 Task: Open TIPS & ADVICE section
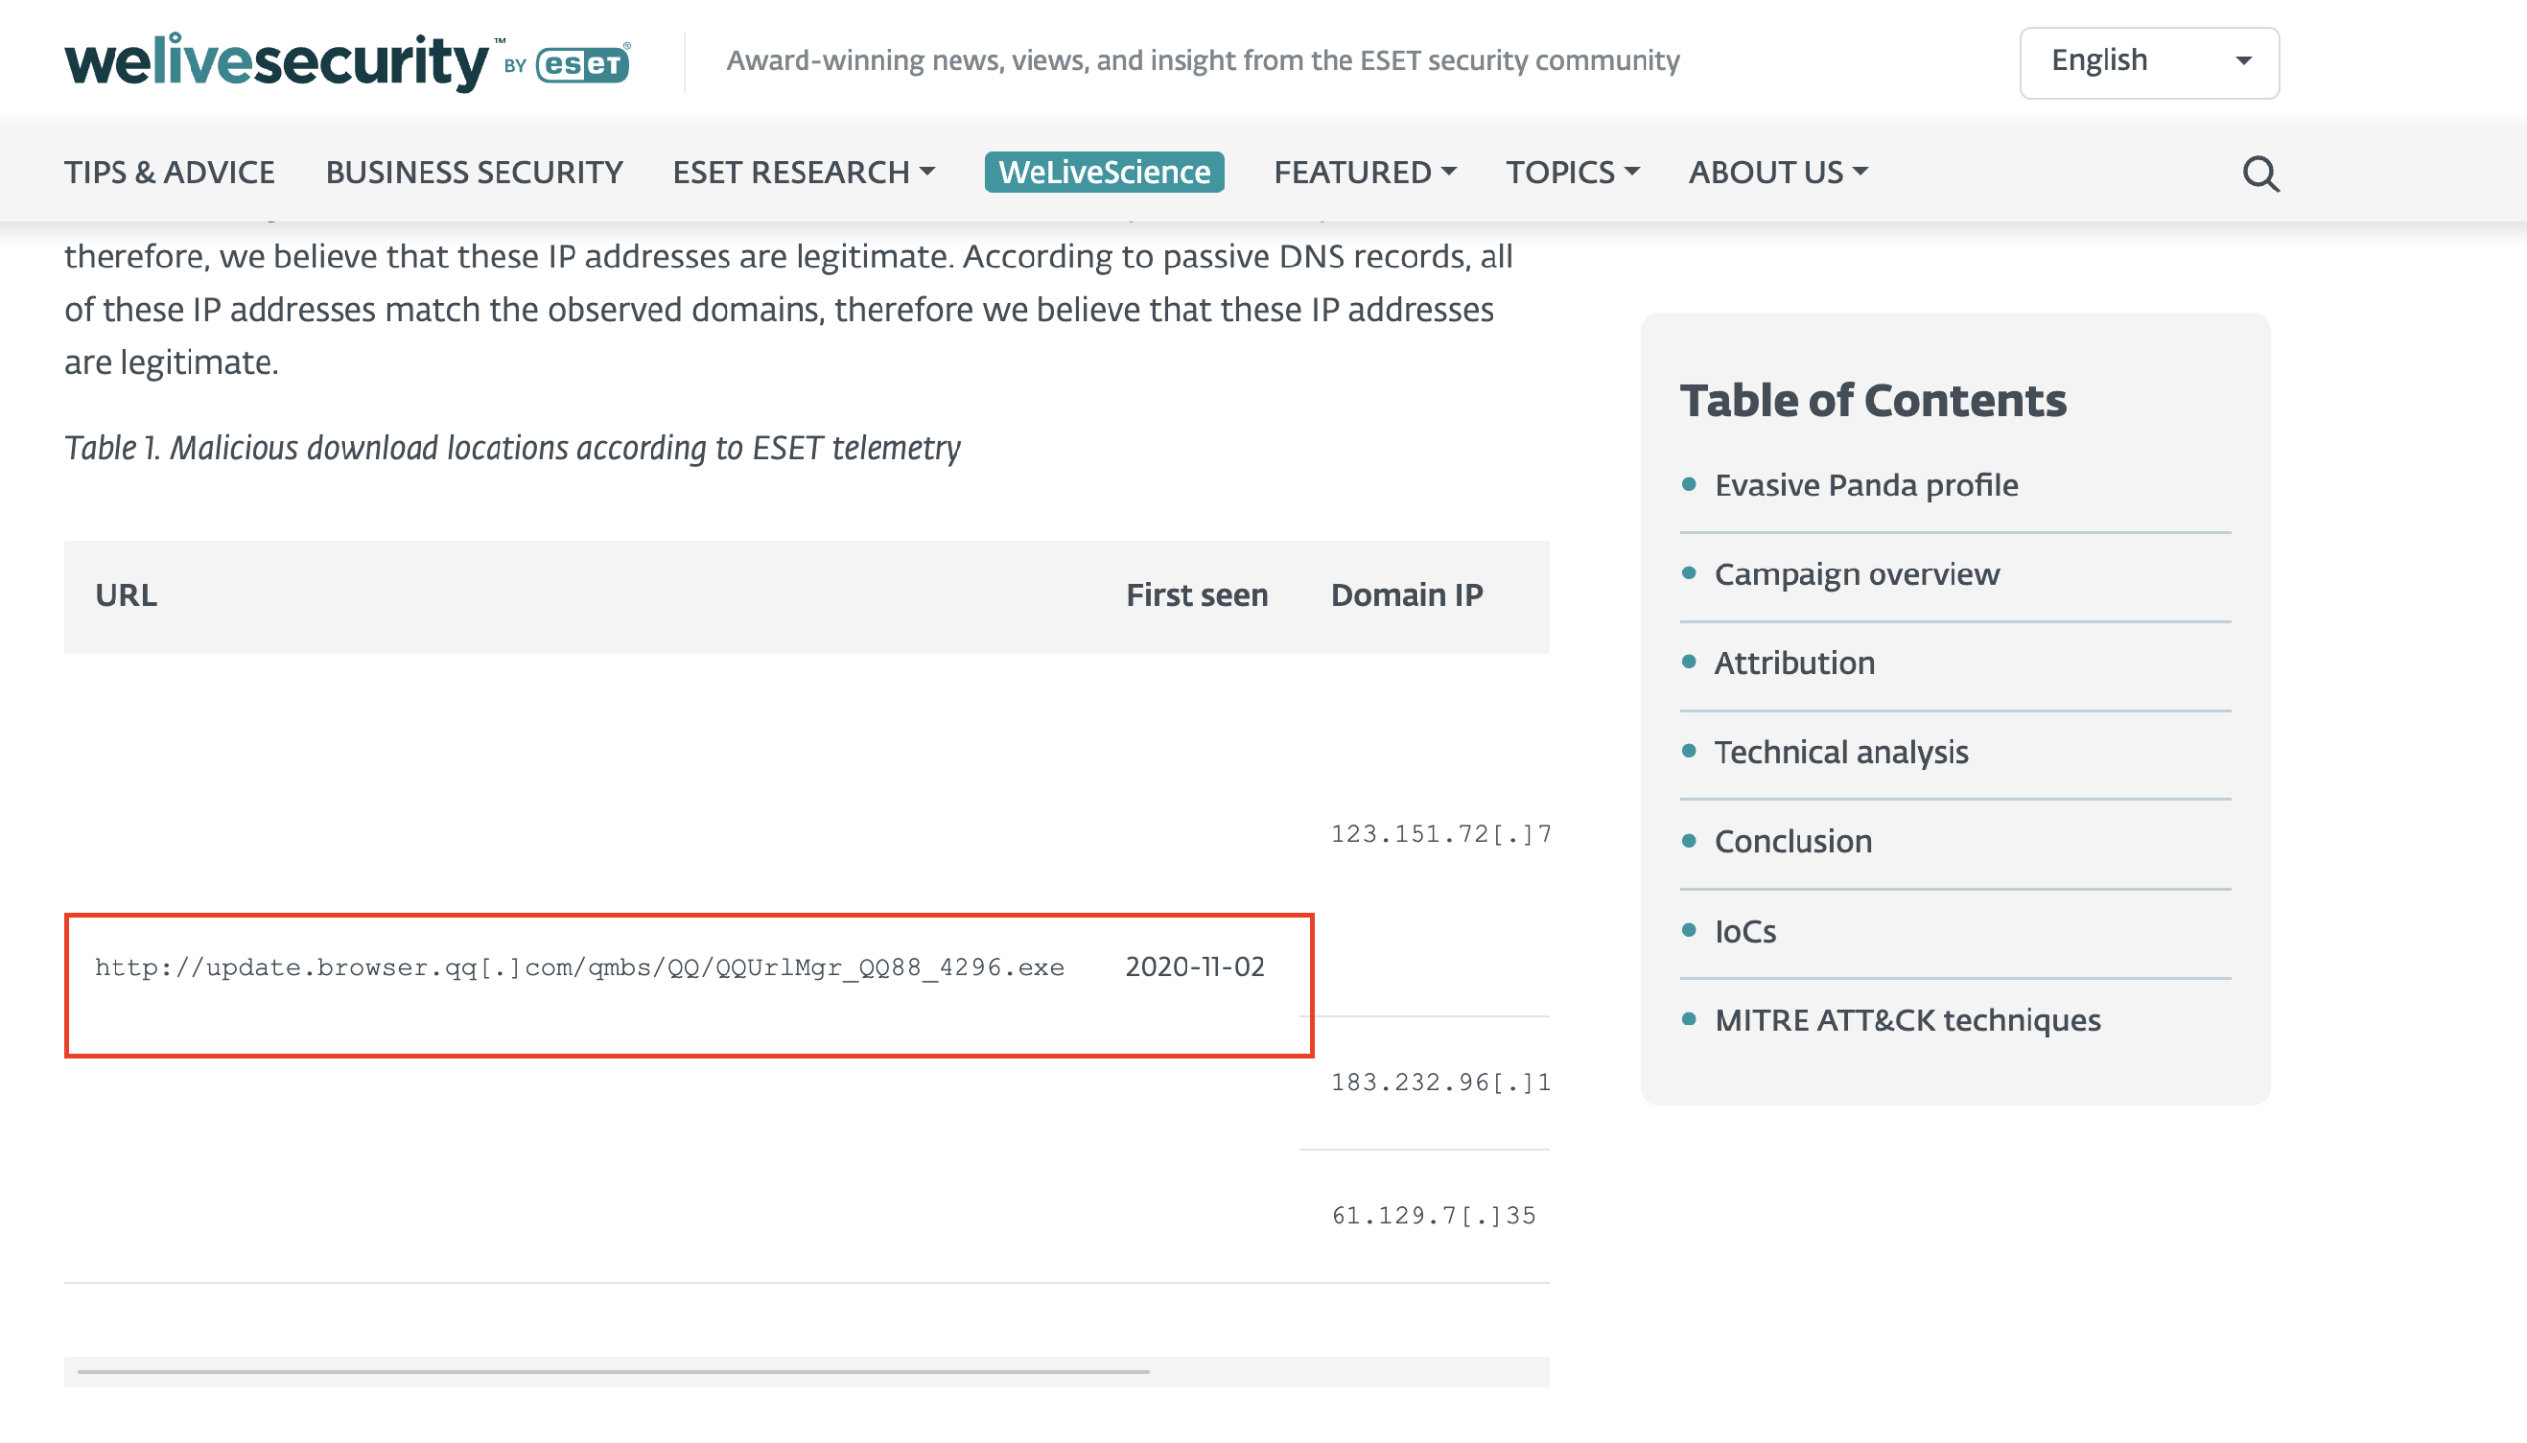[x=170, y=173]
